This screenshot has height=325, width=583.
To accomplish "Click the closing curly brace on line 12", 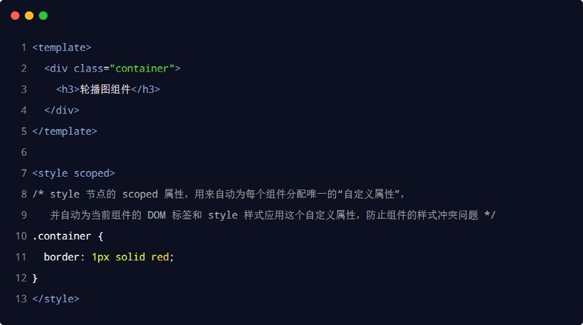I will (x=35, y=278).
